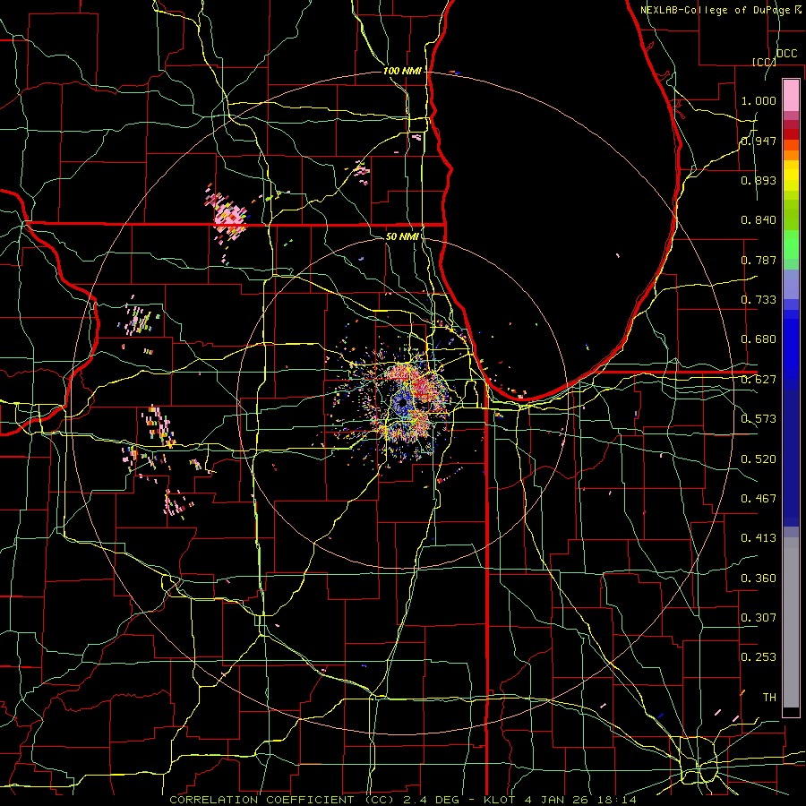
Task: Click the 0.573 scale label
Action: coord(759,419)
